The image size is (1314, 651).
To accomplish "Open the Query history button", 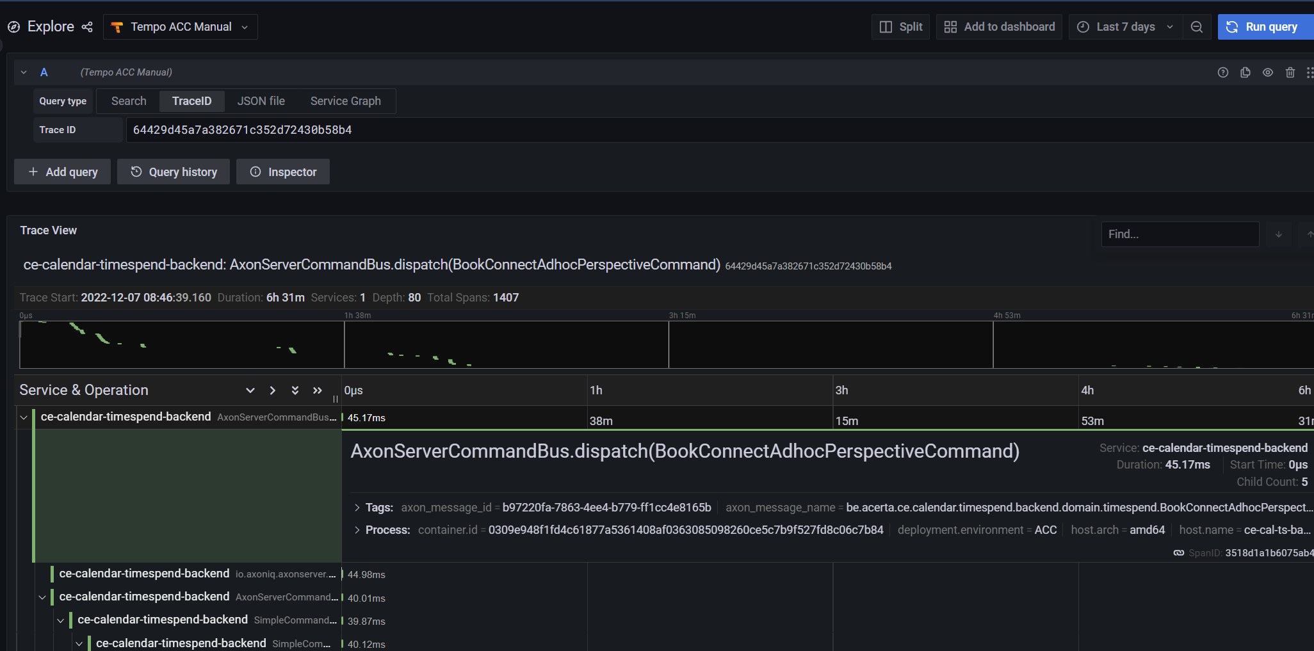I will (174, 172).
